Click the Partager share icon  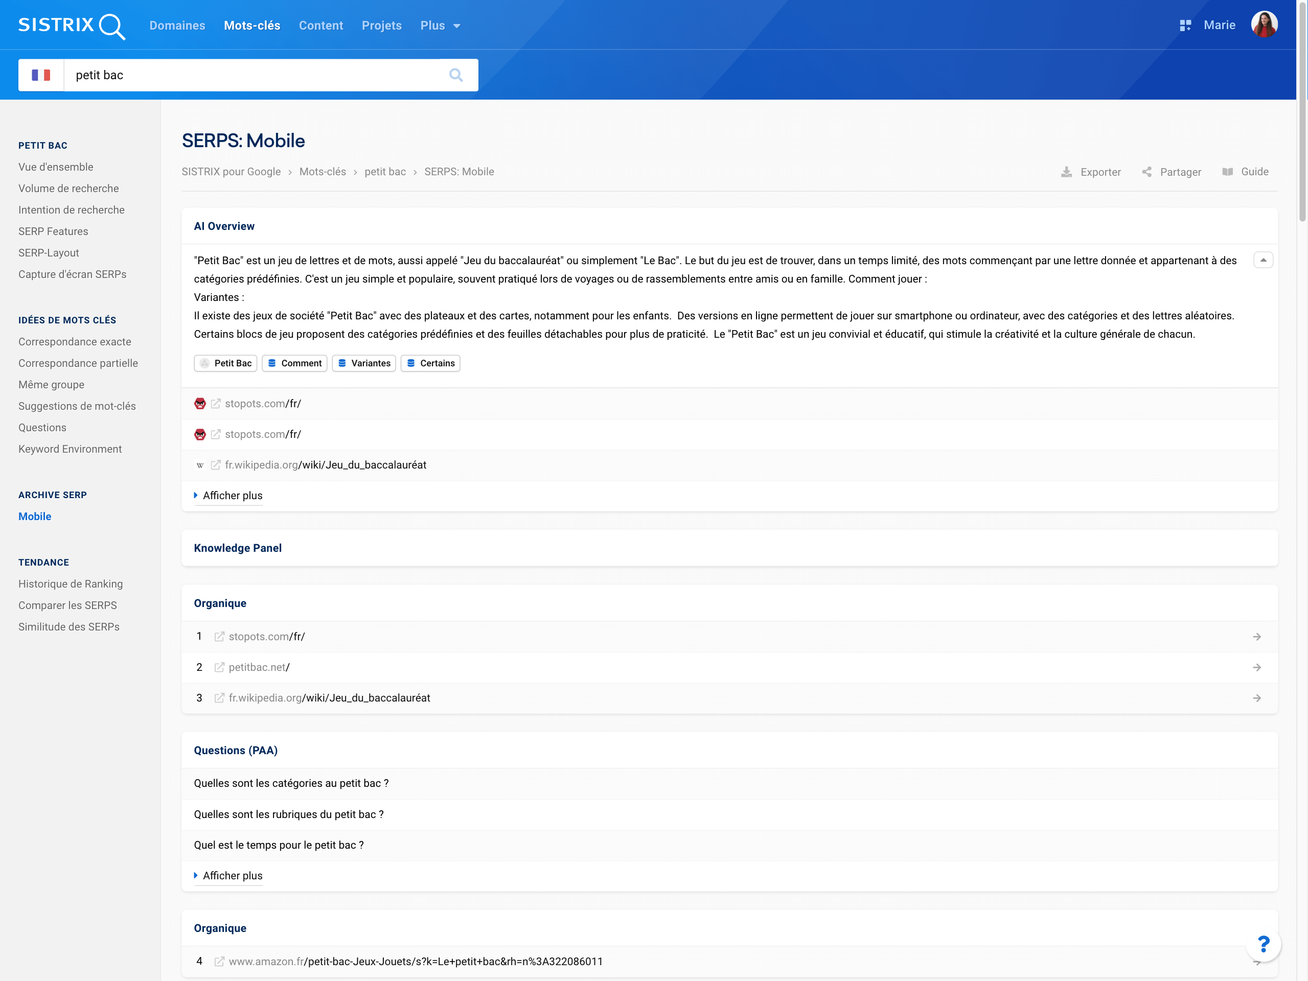click(x=1146, y=172)
